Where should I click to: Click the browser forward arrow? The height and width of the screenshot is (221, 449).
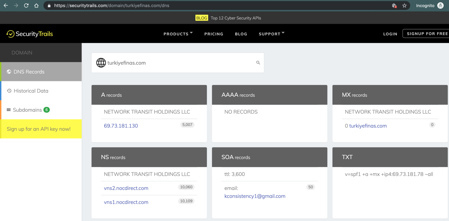(16, 5)
